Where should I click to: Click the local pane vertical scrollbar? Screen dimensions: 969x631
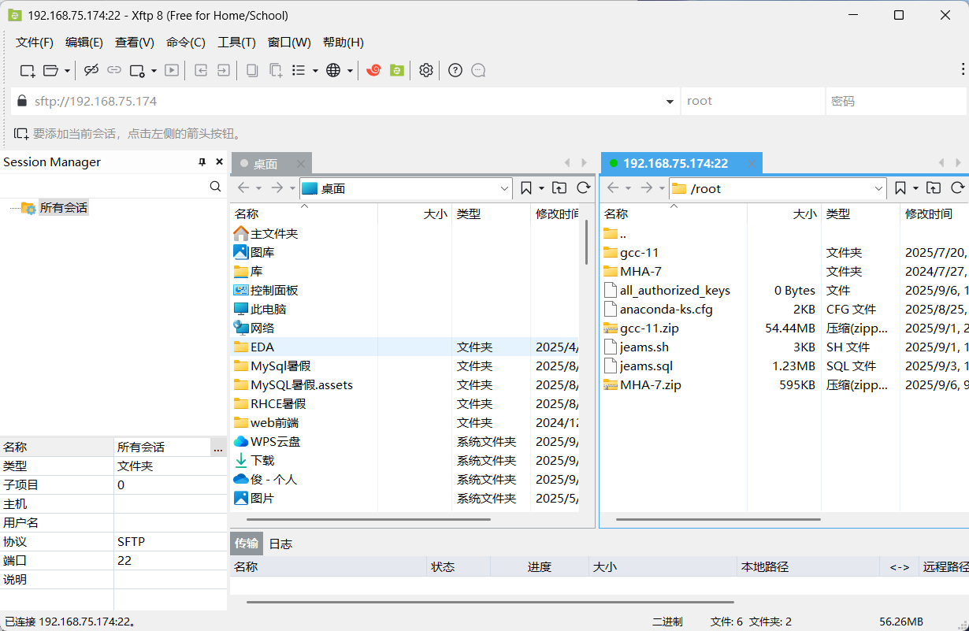pos(586,242)
